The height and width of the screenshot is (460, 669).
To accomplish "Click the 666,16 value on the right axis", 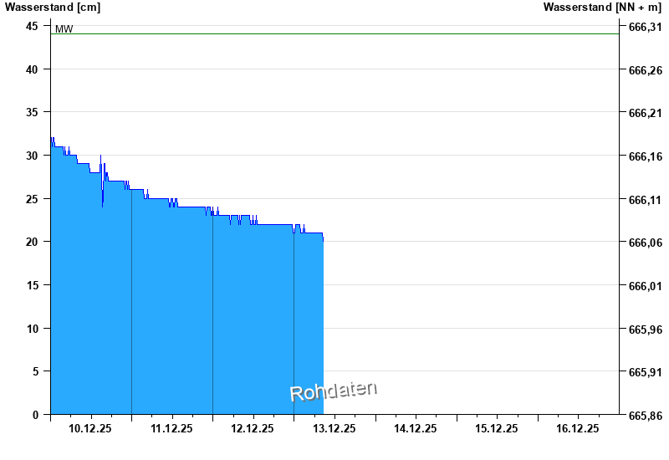I will pos(644,156).
